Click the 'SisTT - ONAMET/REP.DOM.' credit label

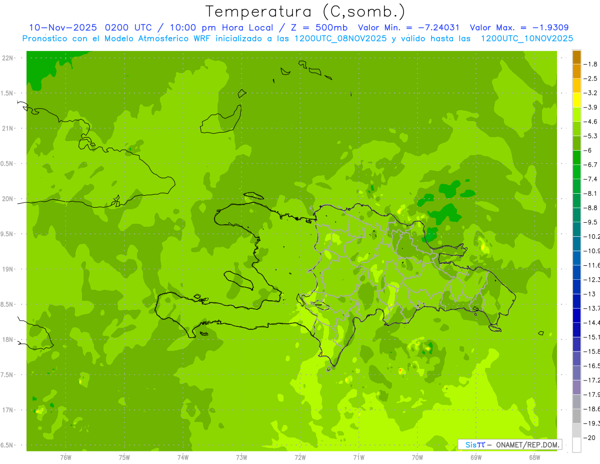(510, 444)
